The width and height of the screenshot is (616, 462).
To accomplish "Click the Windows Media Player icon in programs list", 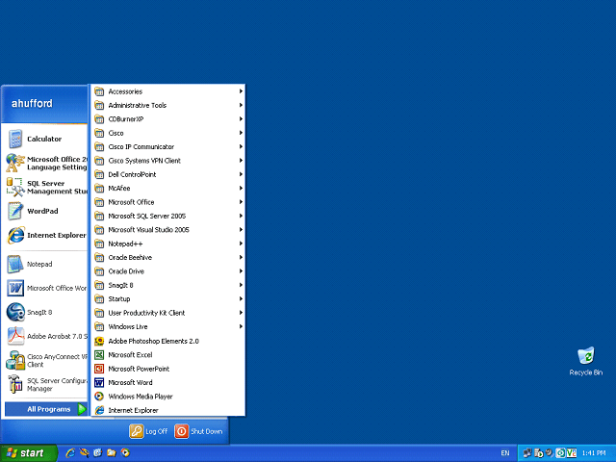I will (x=99, y=397).
